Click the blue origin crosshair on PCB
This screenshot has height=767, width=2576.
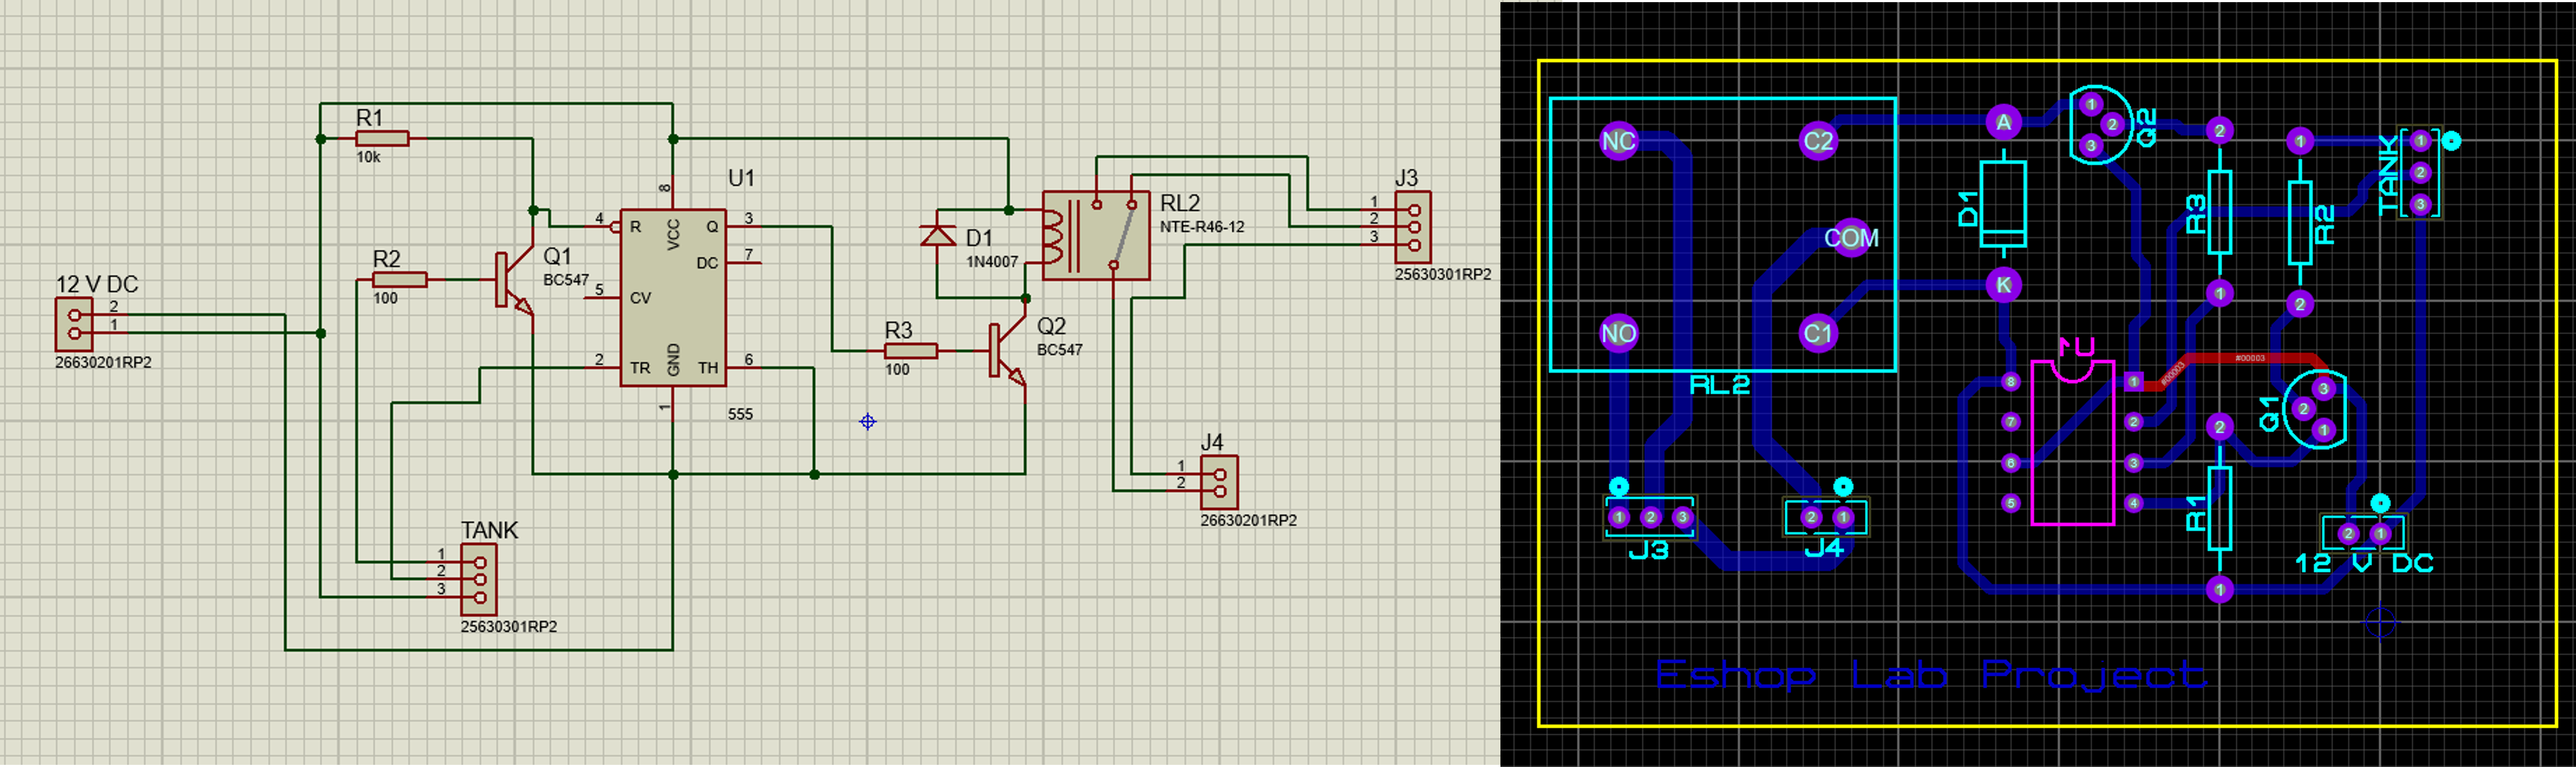[x=2380, y=622]
